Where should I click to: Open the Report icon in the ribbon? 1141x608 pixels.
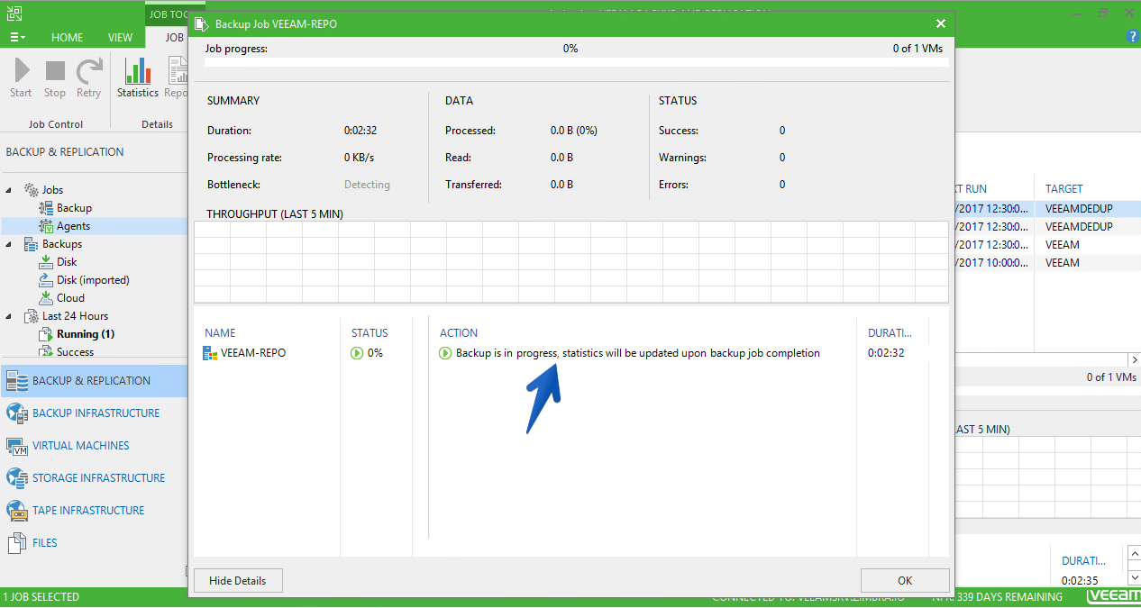[x=179, y=71]
